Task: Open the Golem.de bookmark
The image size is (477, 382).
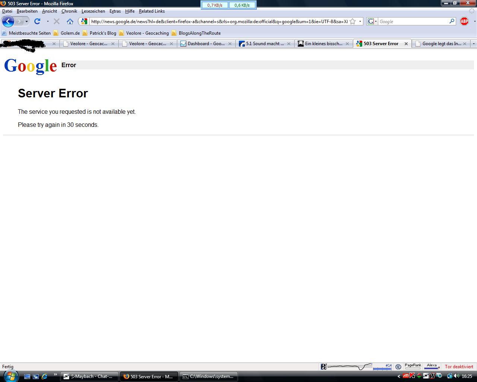Action: click(67, 33)
